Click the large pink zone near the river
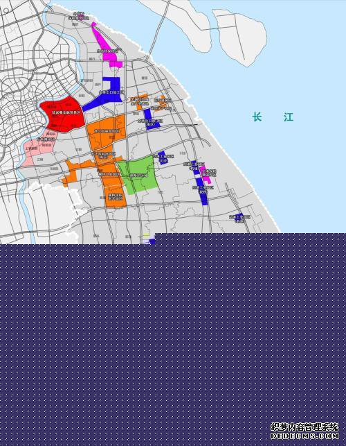 coord(38,148)
